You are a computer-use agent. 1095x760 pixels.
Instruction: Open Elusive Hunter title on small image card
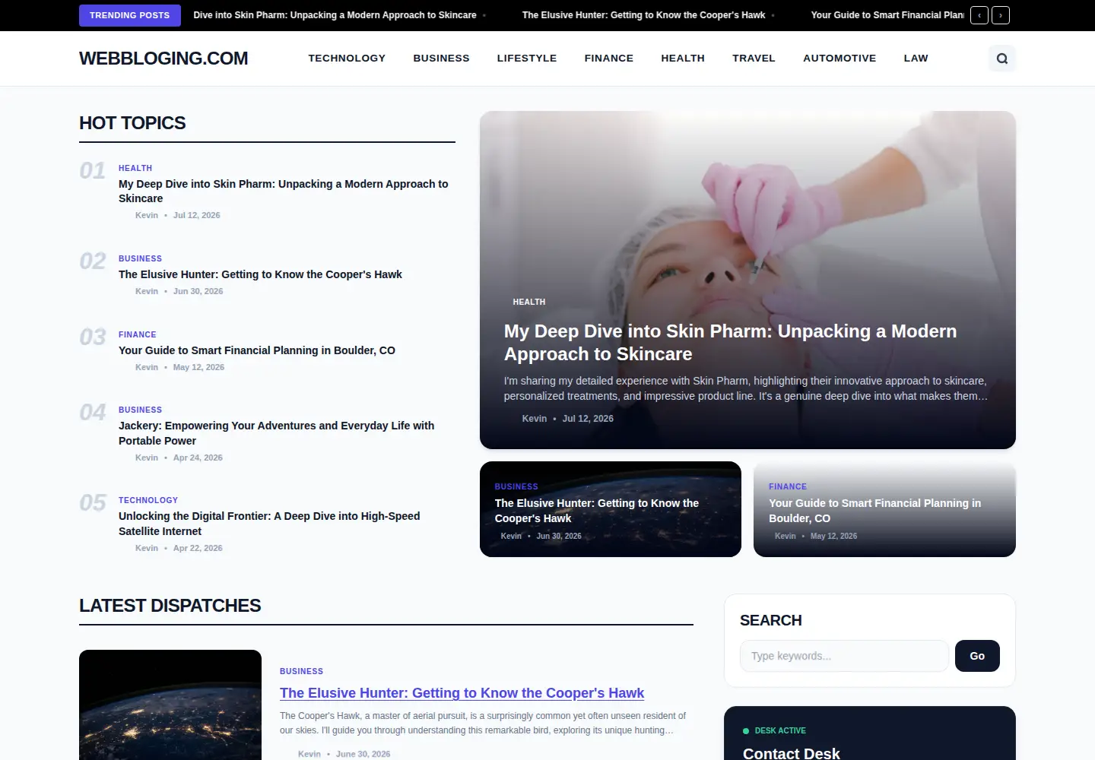597,511
